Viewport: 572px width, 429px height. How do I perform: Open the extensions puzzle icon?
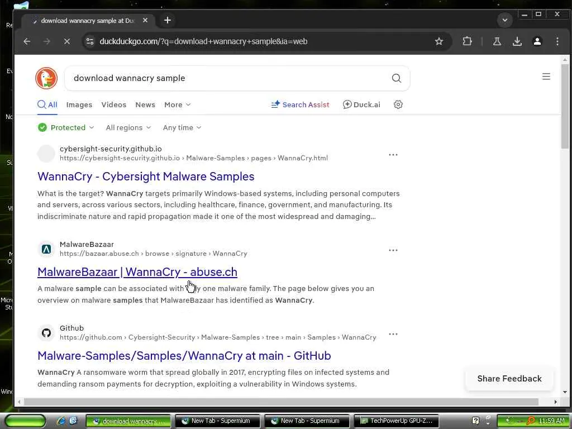tap(467, 41)
